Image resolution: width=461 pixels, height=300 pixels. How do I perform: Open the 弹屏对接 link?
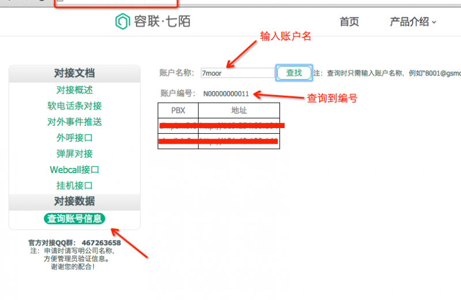[74, 153]
